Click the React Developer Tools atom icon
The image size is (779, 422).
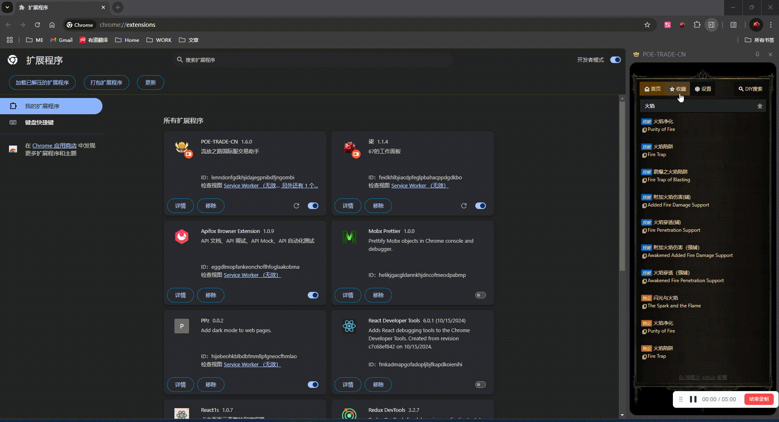click(x=349, y=326)
